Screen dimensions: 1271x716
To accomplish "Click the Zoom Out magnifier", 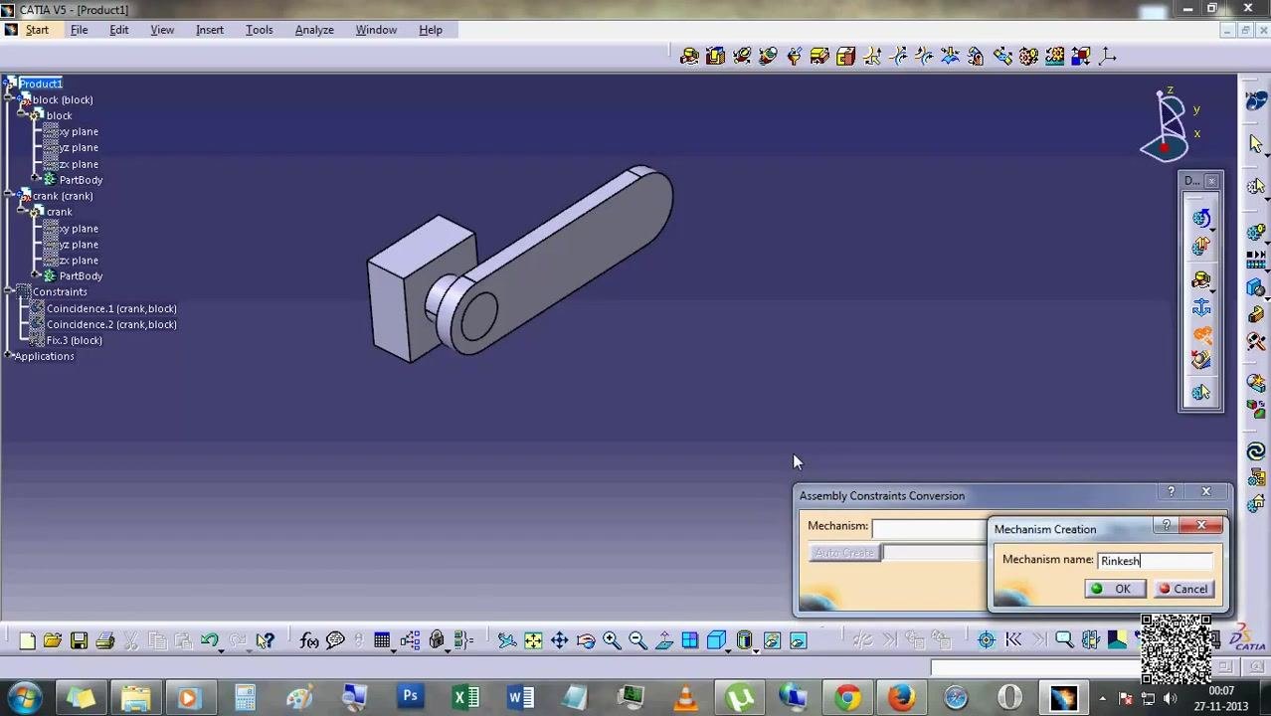I will click(x=637, y=641).
